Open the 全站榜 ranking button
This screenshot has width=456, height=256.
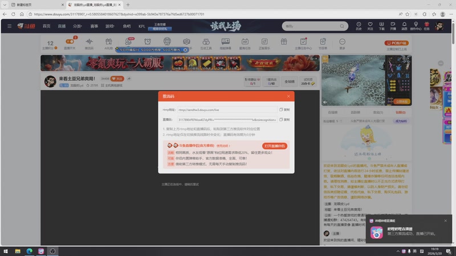[290, 81]
